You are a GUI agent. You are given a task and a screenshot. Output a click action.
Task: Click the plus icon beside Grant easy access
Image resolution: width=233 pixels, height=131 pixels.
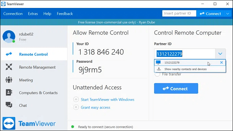[76, 107]
